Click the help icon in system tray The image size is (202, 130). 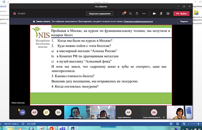[176, 129]
